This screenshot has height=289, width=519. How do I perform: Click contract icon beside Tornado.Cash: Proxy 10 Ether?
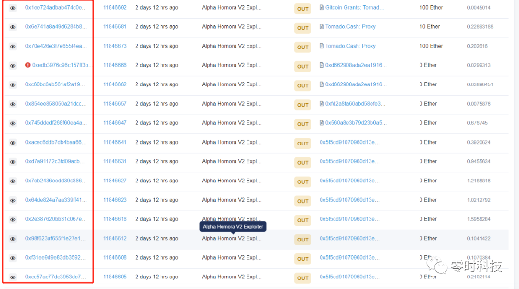[321, 26]
